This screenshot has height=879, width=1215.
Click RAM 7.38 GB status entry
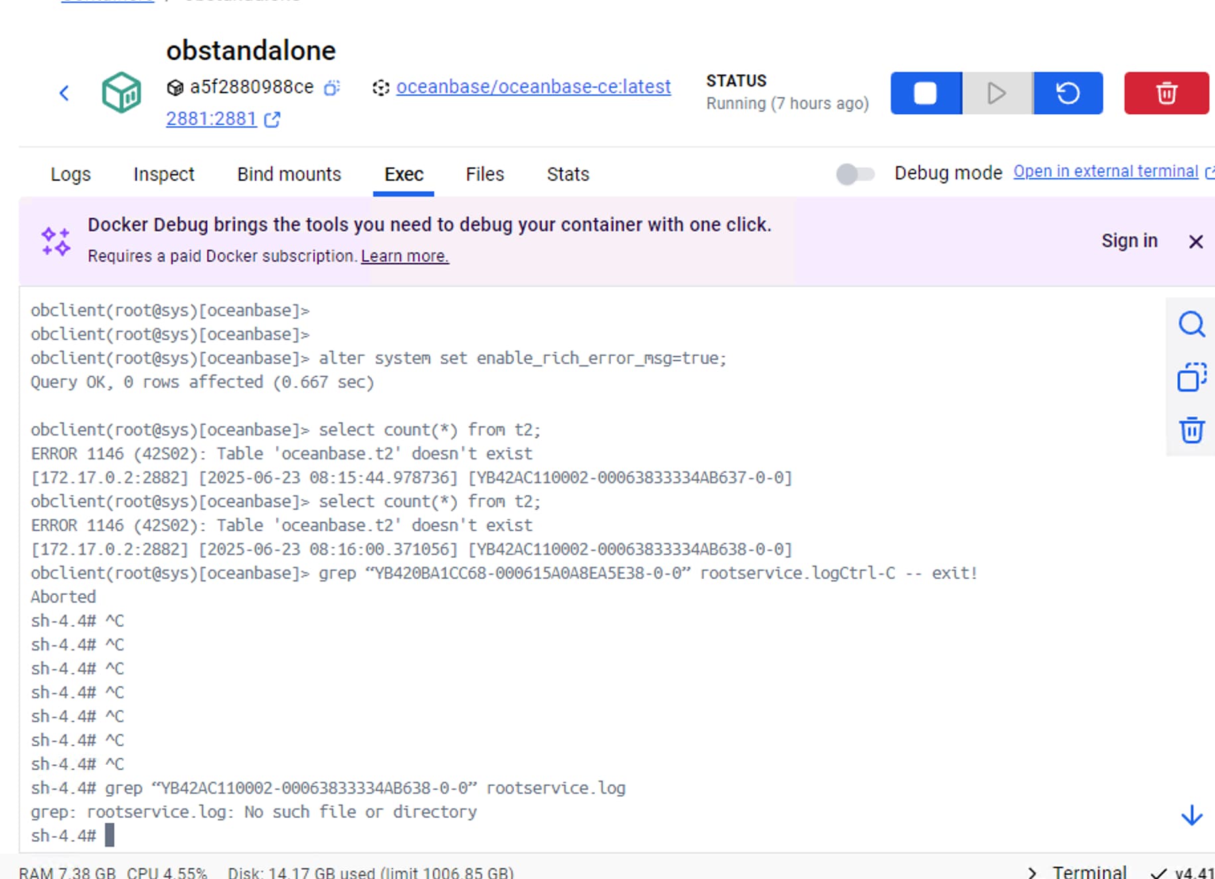click(x=67, y=872)
